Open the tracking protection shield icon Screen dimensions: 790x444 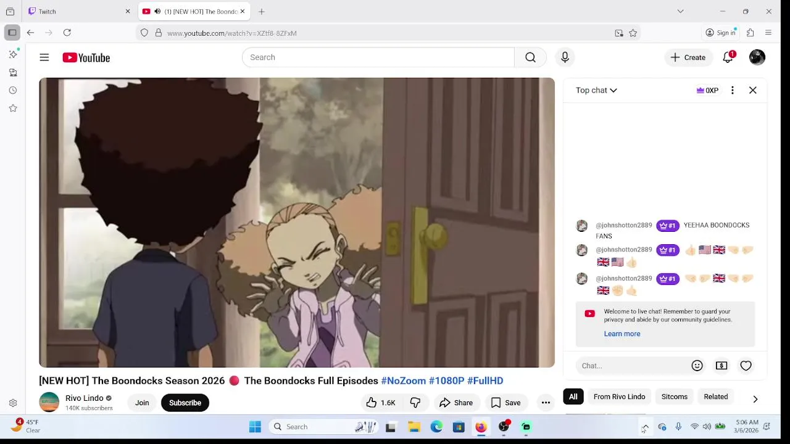pyautogui.click(x=144, y=33)
